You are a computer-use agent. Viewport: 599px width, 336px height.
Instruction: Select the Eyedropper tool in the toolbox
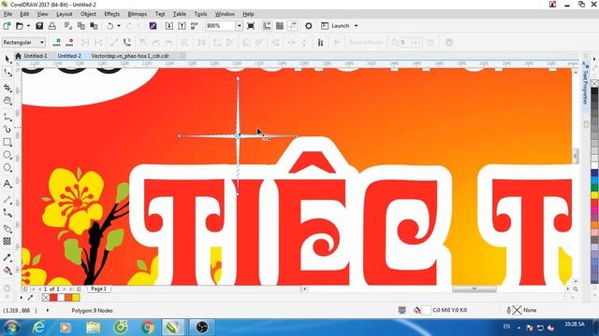(7, 258)
